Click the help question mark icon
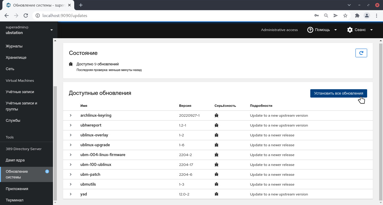 310,30
